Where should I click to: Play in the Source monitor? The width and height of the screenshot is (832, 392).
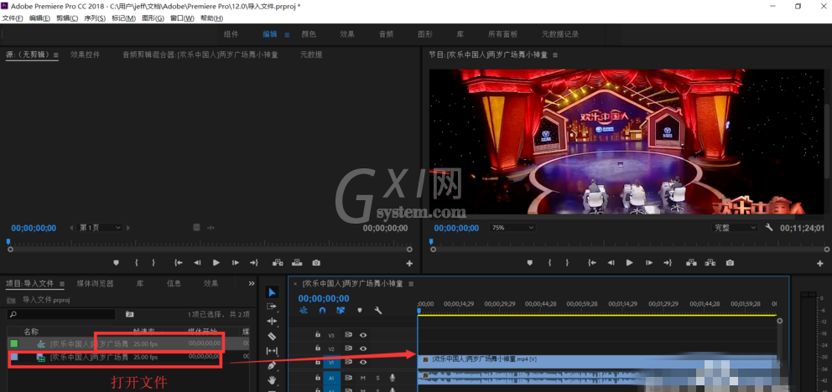coord(216,263)
